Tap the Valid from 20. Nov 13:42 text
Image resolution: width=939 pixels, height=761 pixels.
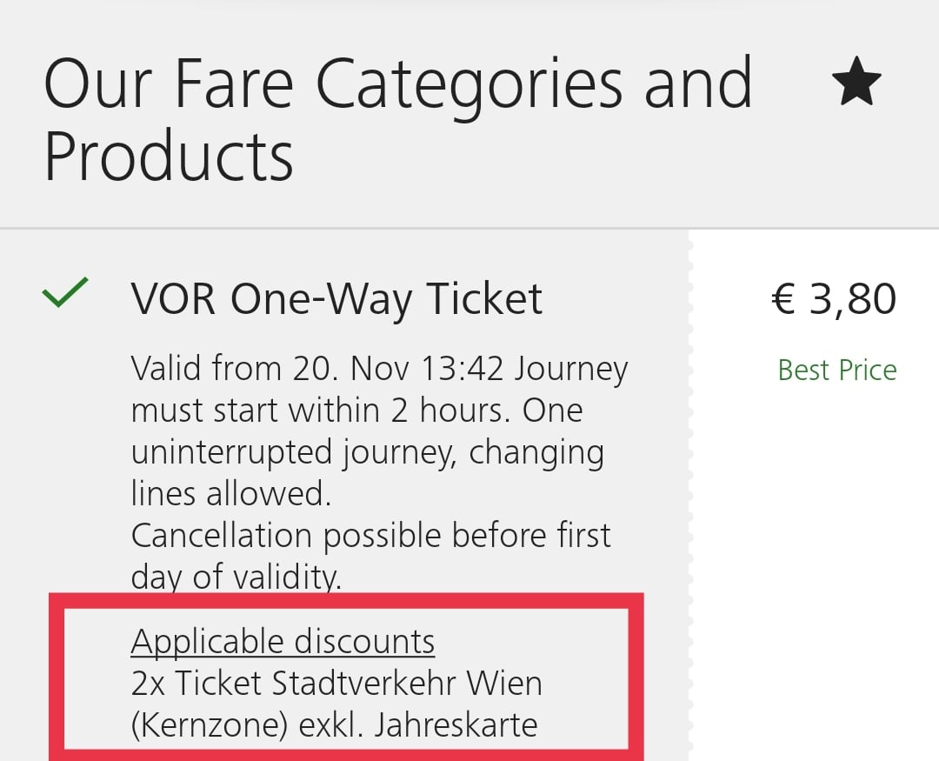(318, 369)
